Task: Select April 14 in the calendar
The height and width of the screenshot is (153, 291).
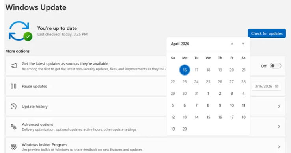Action: click(x=196, y=117)
